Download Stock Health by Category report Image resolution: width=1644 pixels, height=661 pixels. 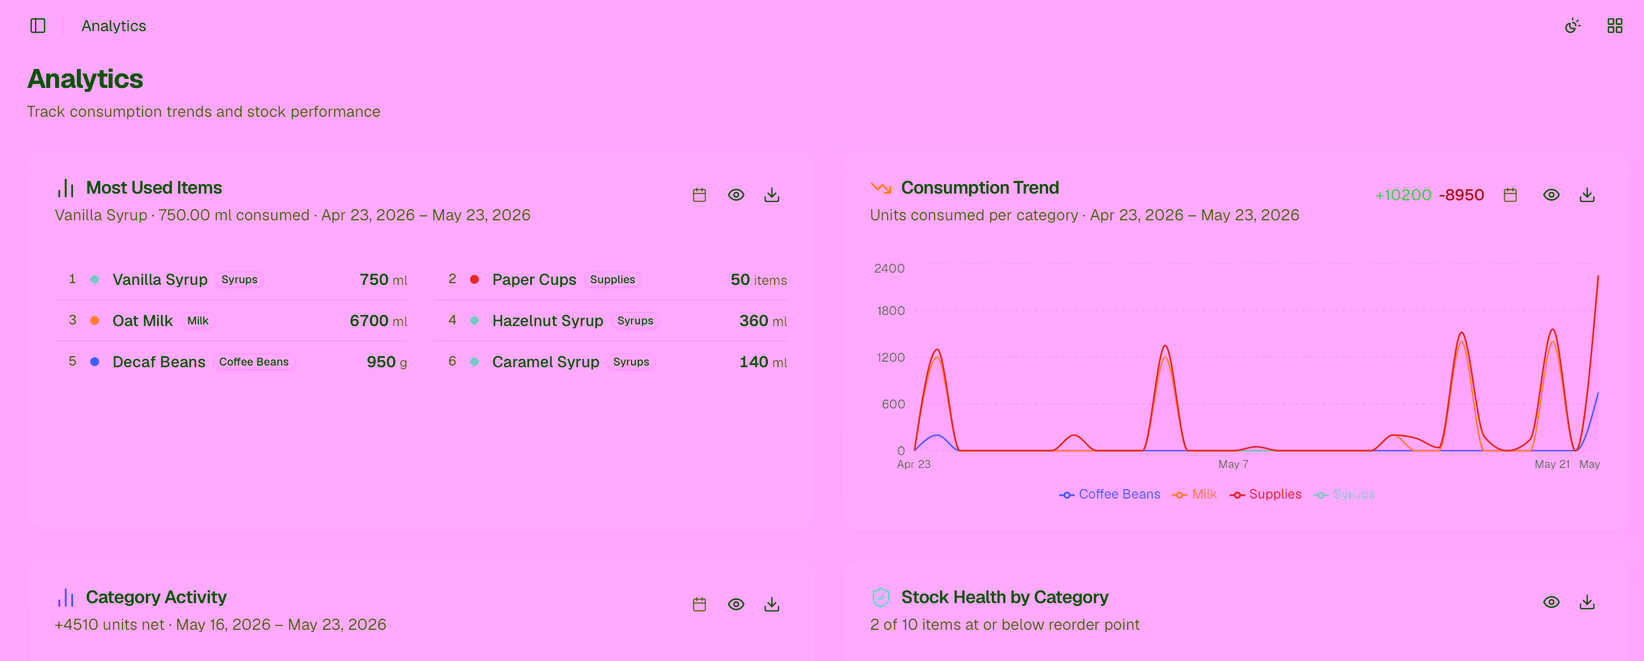[1587, 601]
